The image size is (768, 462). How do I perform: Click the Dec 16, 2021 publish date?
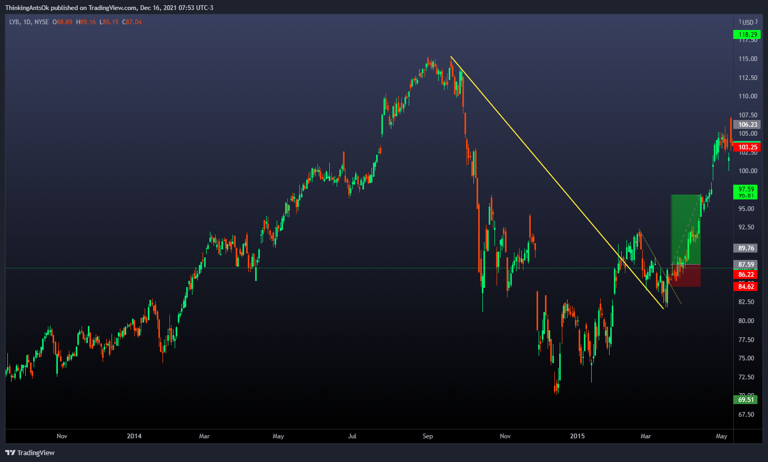tap(161, 8)
